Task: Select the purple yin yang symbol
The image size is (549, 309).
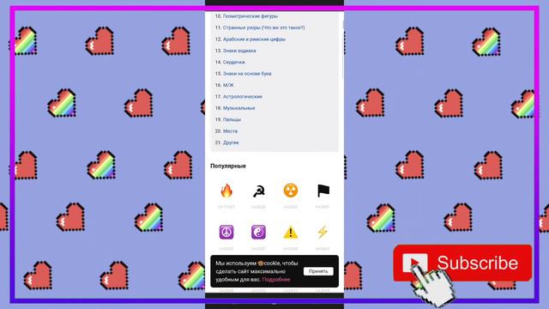Action: pyautogui.click(x=258, y=232)
